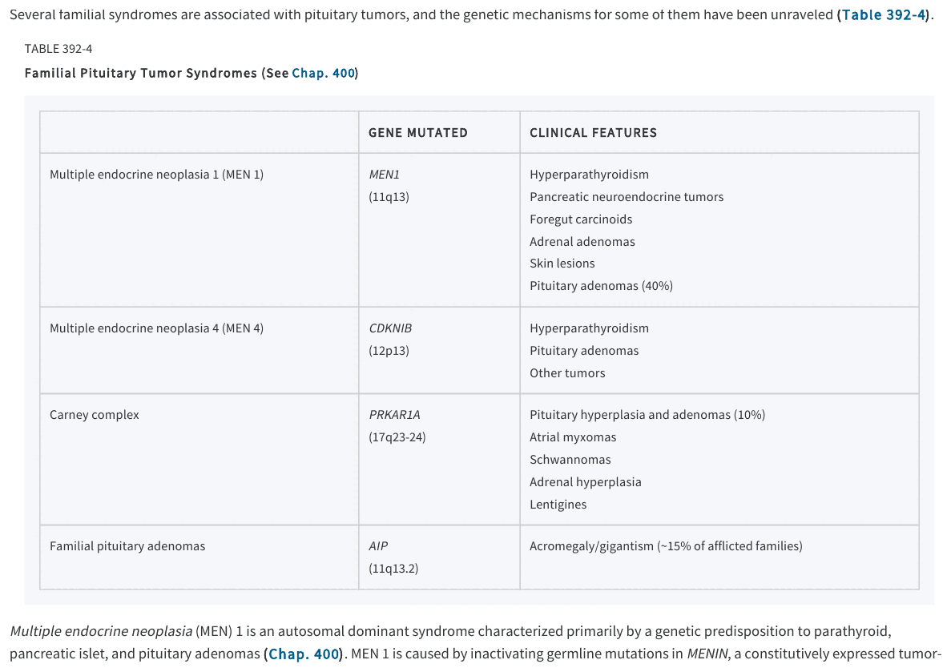
Task: Click the TABLE 392-4 label
Action: [58, 49]
